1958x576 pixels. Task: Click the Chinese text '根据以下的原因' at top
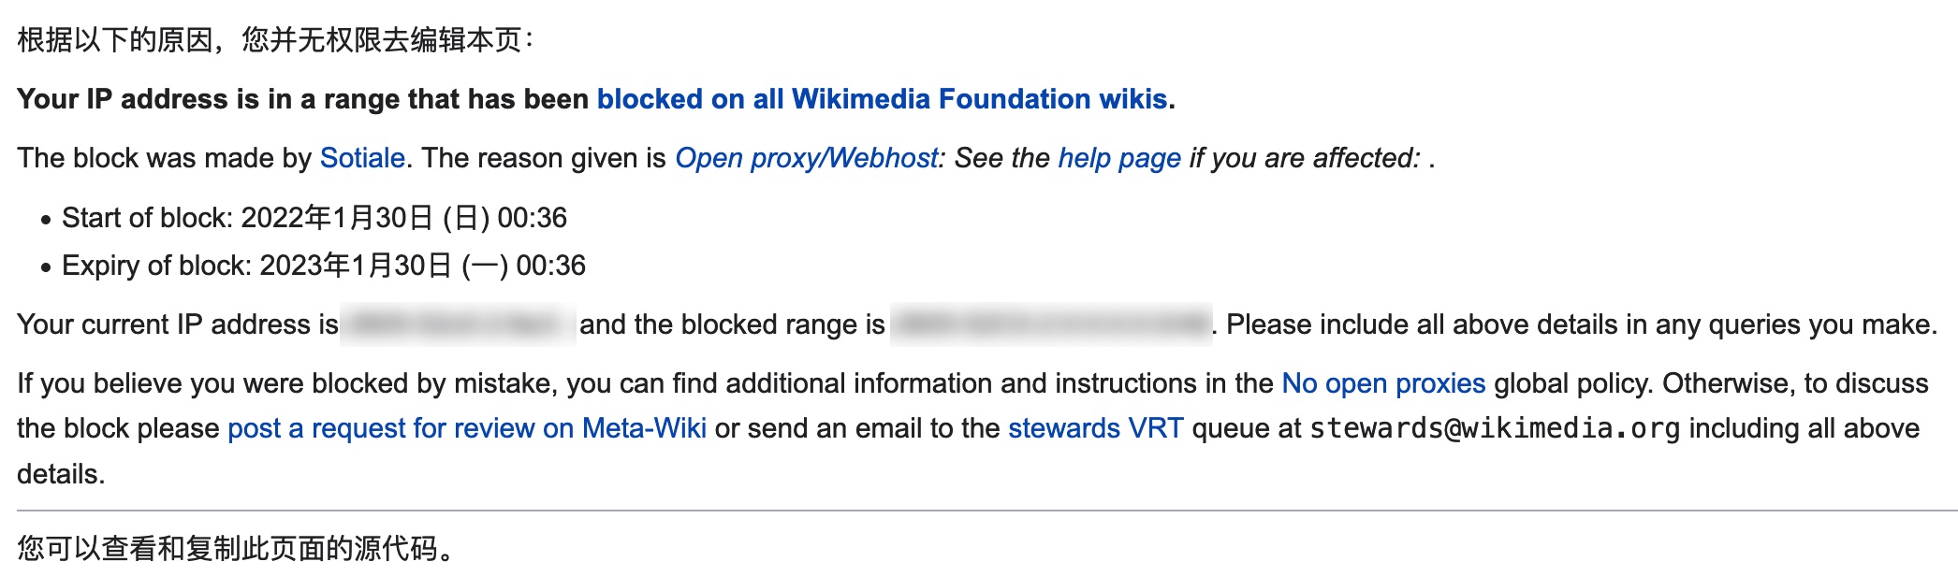point(114,40)
